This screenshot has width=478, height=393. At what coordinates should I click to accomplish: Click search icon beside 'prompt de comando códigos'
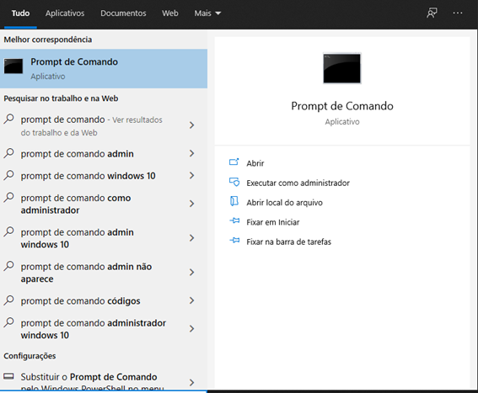click(8, 300)
